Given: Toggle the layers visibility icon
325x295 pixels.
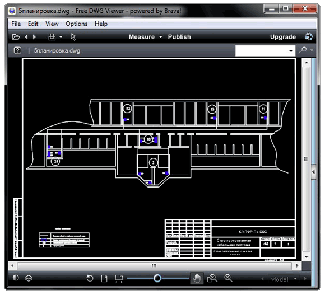Looking at the screenshot, I should click(x=29, y=278).
